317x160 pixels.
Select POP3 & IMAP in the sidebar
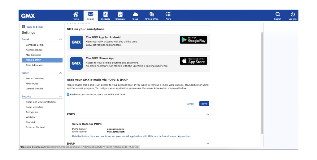(x=42, y=60)
